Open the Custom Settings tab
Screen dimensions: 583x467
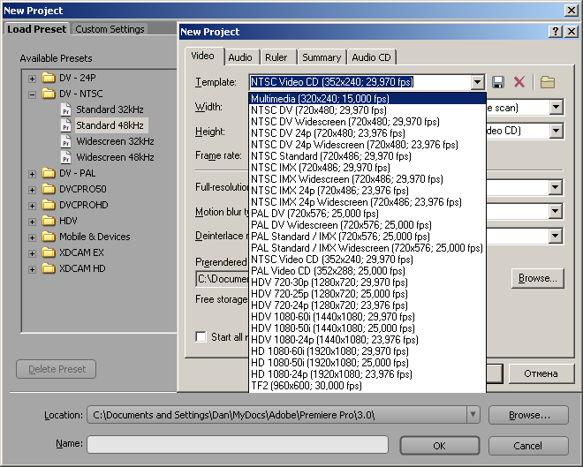pos(110,29)
